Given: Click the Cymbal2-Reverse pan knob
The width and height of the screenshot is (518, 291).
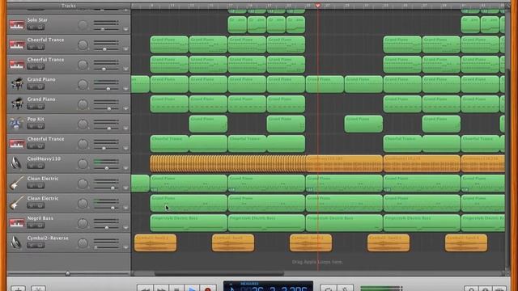Looking at the screenshot, I should 83,242.
